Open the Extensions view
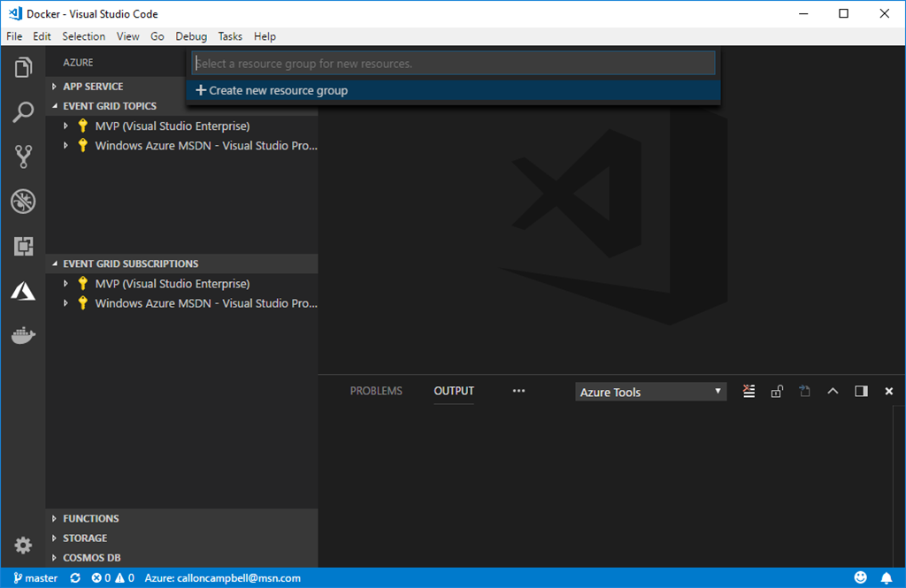 (x=23, y=247)
